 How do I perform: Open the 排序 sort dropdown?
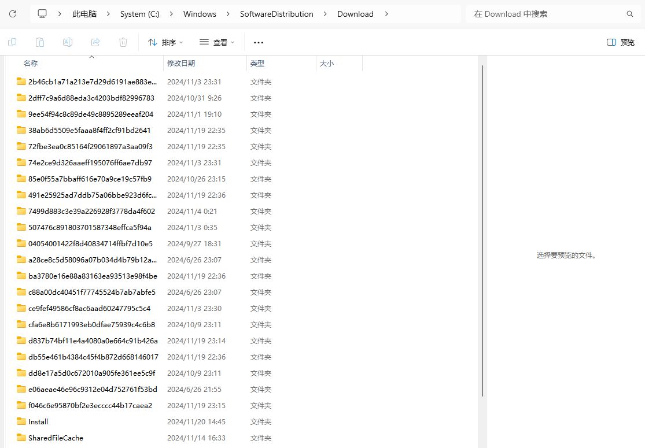165,42
